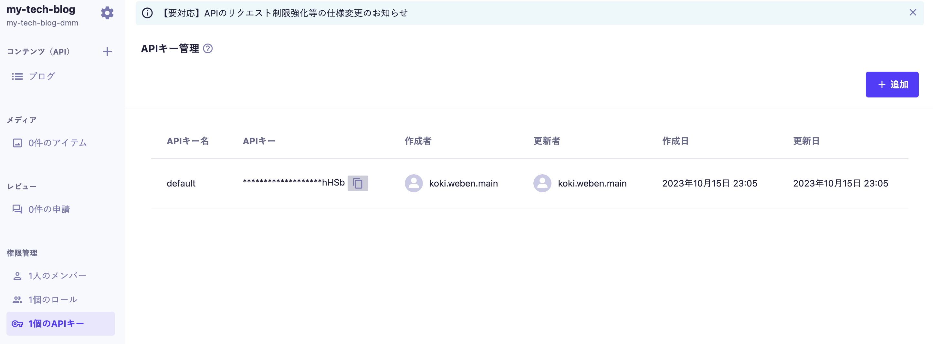Click the 更新日 column header
The width and height of the screenshot is (933, 344).
point(806,141)
